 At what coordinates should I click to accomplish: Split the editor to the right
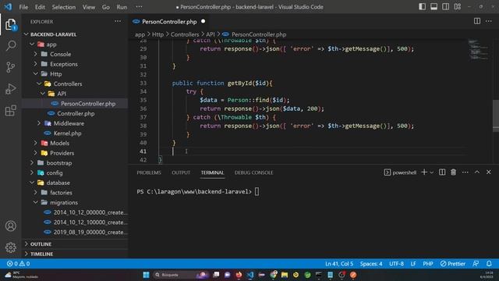[x=476, y=21]
